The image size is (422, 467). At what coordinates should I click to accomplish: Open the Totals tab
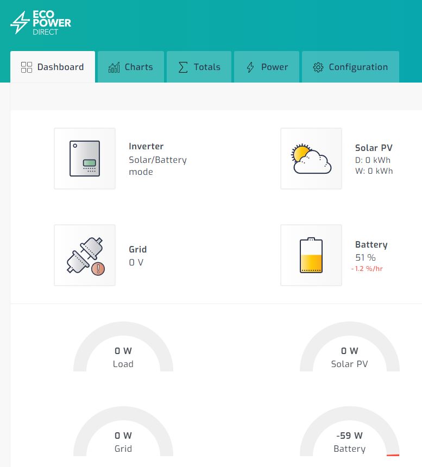pos(199,67)
